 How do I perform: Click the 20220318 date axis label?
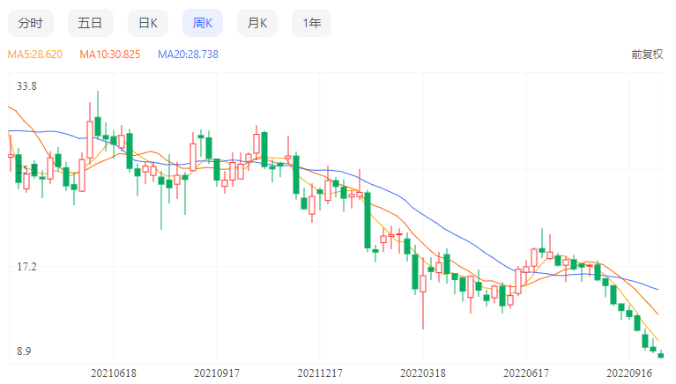423,373
